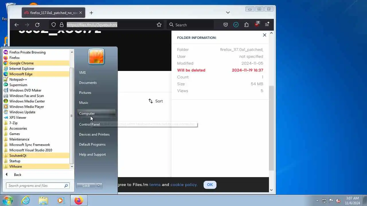Click the Lock button

(x=86, y=186)
